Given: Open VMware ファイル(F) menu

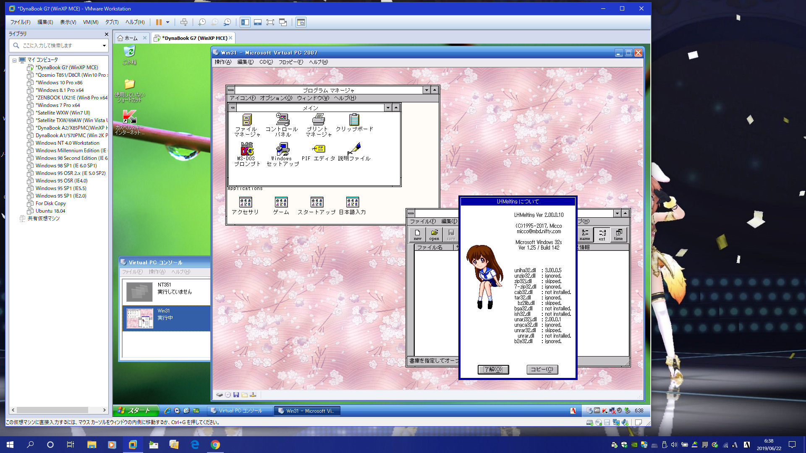Looking at the screenshot, I should (x=20, y=22).
